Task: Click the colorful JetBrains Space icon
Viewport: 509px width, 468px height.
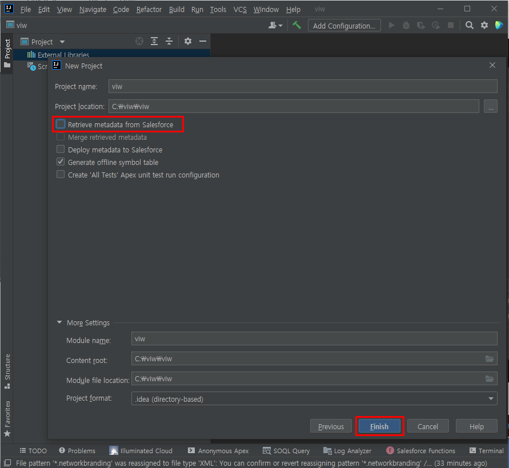Action: pos(499,25)
